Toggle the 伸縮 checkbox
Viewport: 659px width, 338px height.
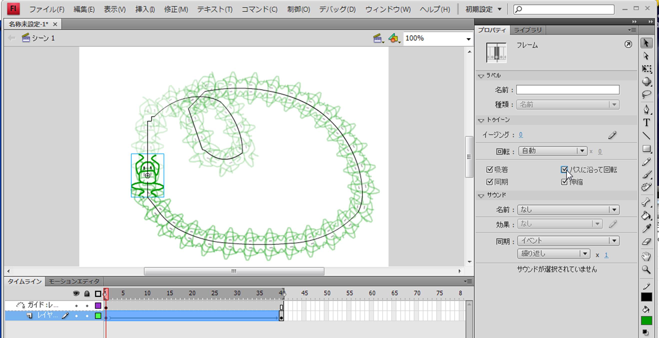pos(564,182)
